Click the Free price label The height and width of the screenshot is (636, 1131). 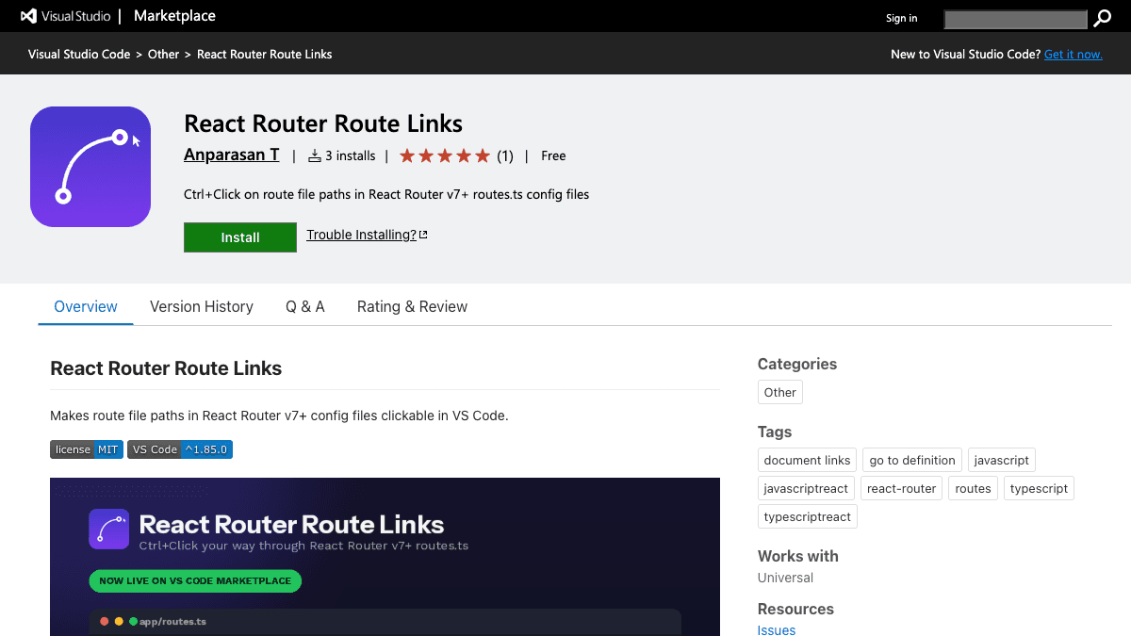tap(553, 155)
